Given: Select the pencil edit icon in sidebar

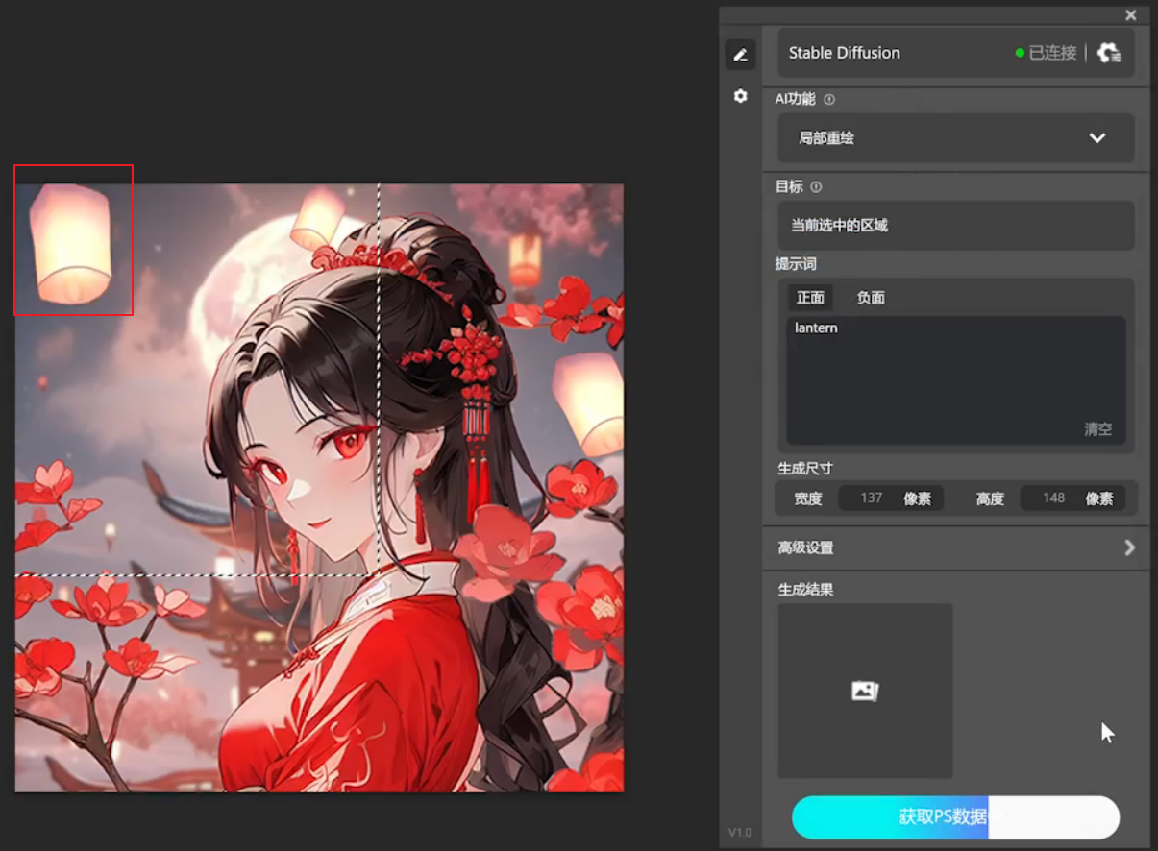Looking at the screenshot, I should tap(740, 55).
